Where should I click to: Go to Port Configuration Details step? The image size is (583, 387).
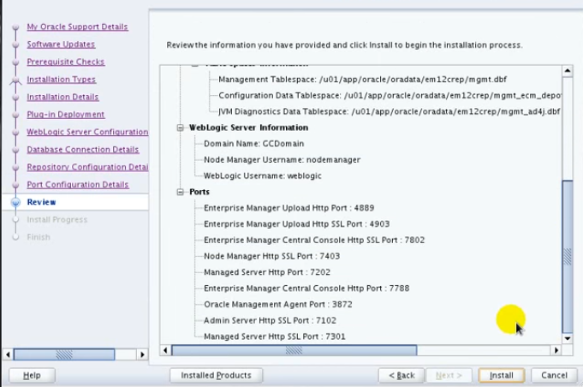[x=78, y=185]
